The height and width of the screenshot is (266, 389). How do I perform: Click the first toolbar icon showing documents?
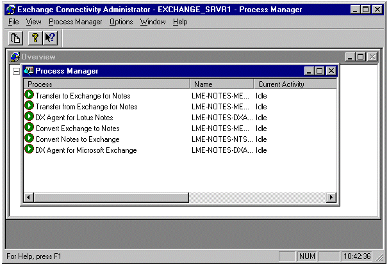click(x=15, y=38)
